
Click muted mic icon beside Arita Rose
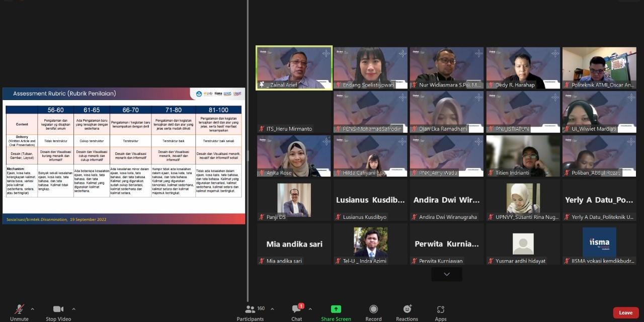[x=262, y=173]
